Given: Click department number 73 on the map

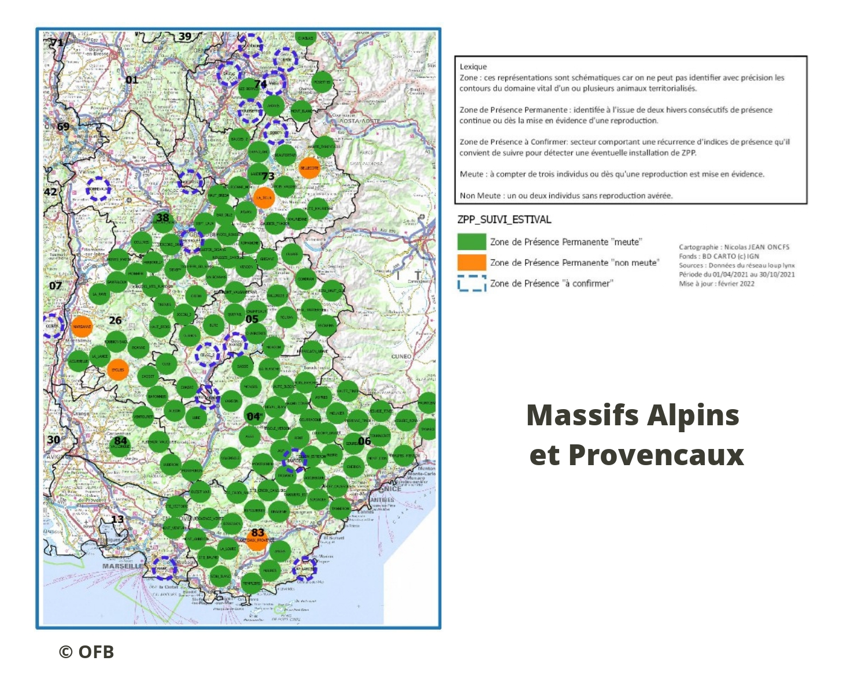Looking at the screenshot, I should coord(268,176).
